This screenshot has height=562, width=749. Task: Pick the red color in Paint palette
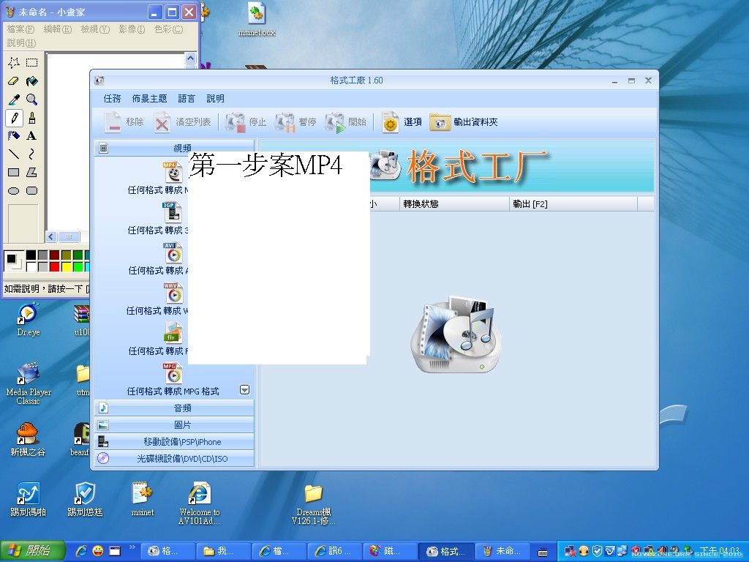[55, 266]
